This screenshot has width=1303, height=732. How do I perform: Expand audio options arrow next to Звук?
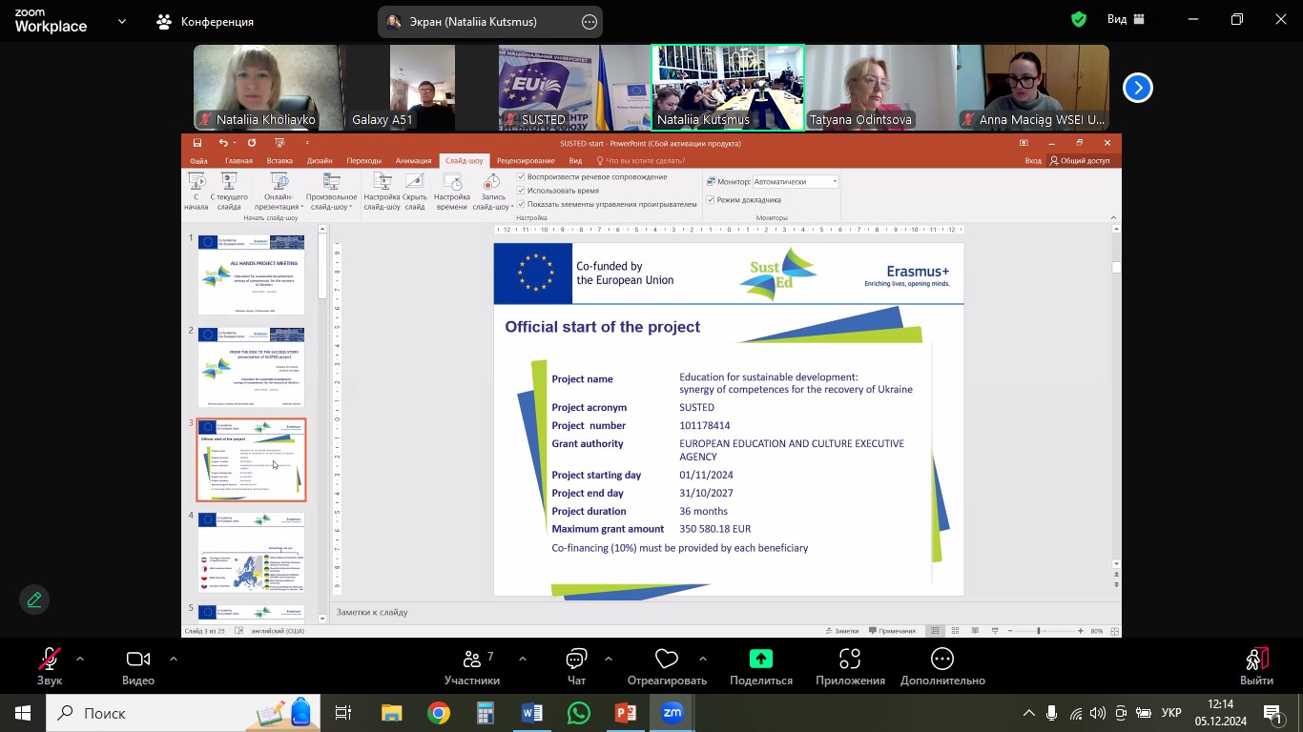click(80, 659)
